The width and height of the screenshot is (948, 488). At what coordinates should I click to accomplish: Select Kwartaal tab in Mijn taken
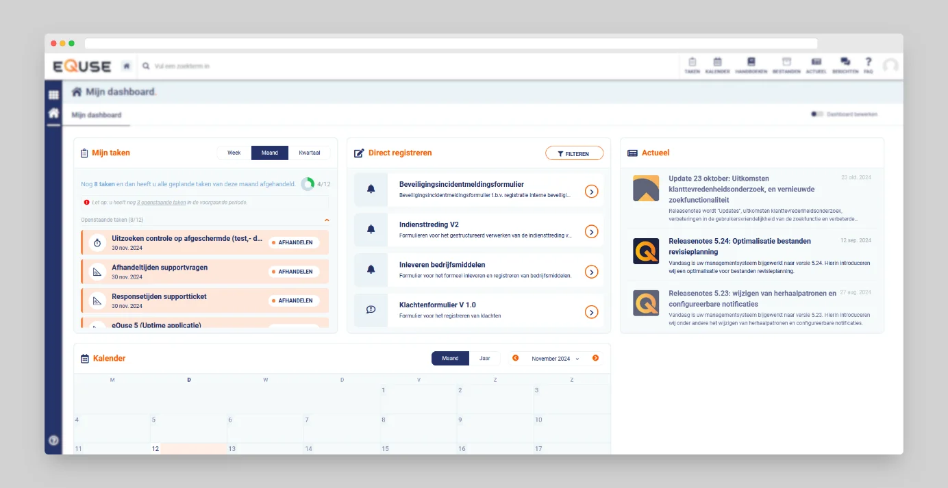click(x=309, y=153)
